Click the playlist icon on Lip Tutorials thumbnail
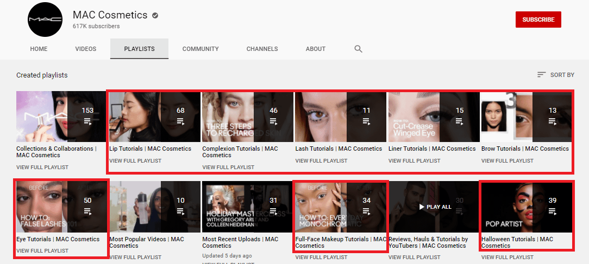Screen dimensions: 589x264 pyautogui.click(x=181, y=121)
